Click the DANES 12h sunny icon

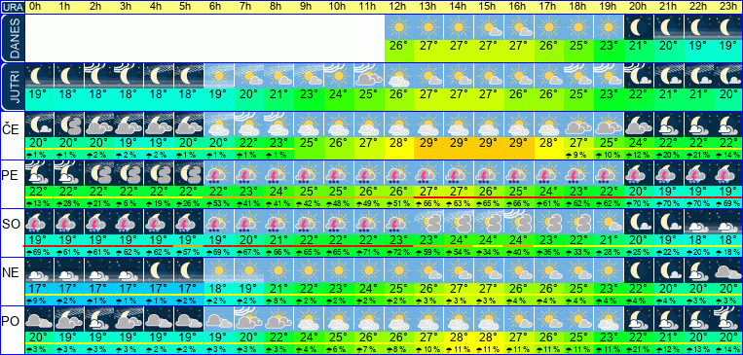[398, 27]
